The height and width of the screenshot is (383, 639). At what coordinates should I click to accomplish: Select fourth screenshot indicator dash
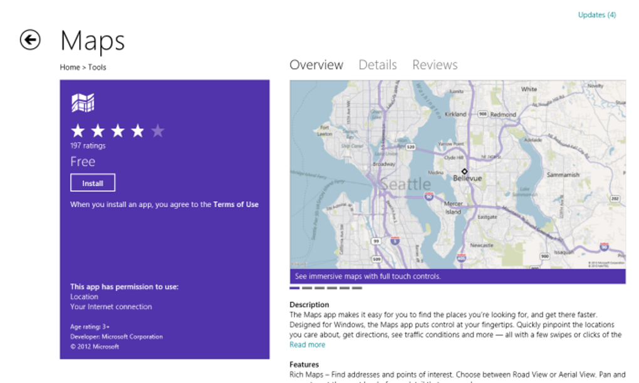pyautogui.click(x=332, y=288)
